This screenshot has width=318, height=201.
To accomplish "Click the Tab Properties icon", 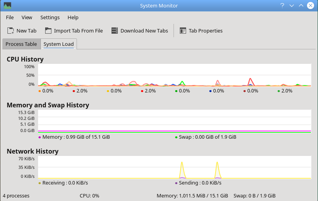I will click(x=183, y=31).
